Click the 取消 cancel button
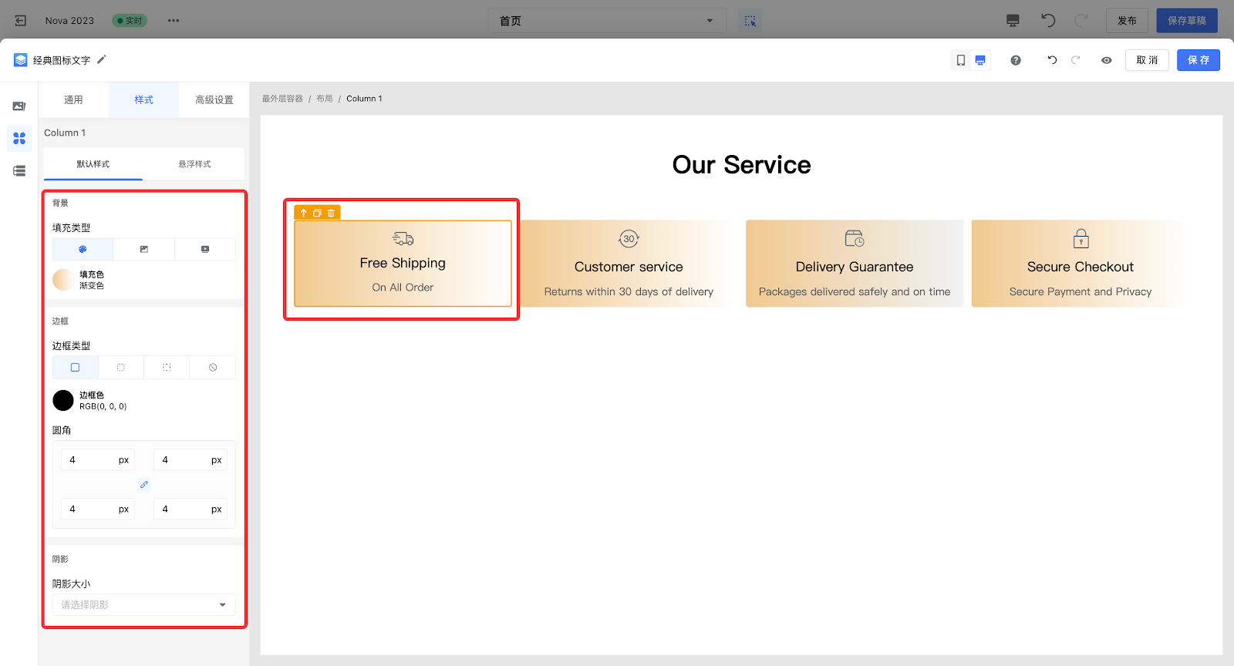The height and width of the screenshot is (666, 1234). 1147,60
